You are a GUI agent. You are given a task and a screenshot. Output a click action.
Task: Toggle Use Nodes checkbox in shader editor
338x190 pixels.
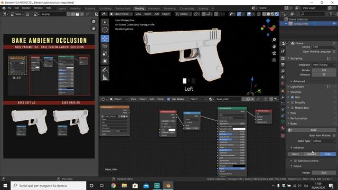click(x=168, y=99)
